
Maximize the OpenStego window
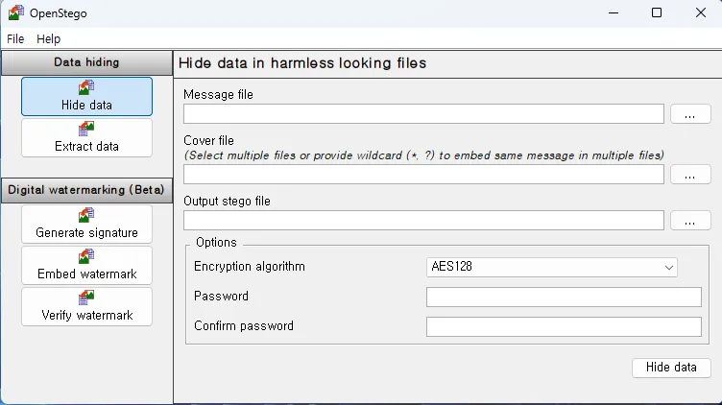(x=657, y=12)
